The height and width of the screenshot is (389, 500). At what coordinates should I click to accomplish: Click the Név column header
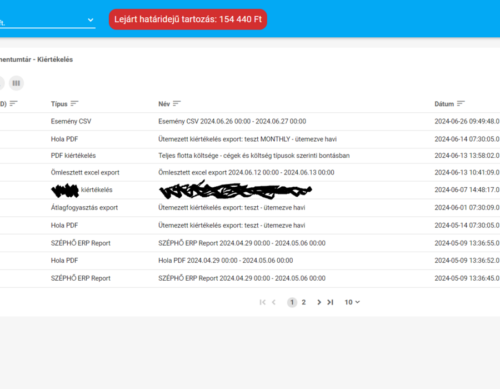[x=164, y=104]
